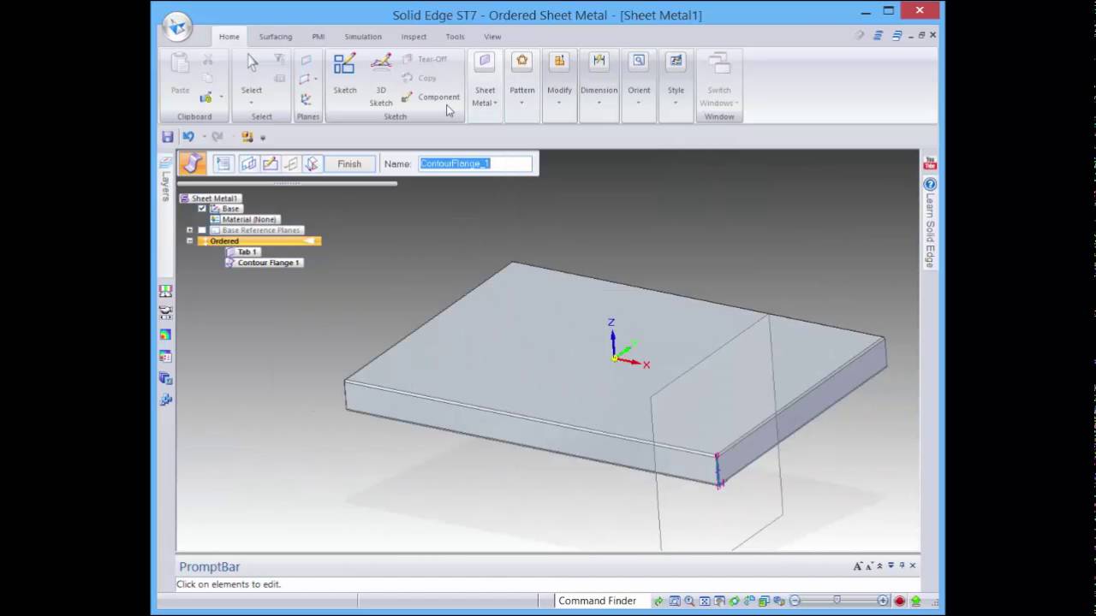Click Finish in the command bar
1096x616 pixels.
tap(349, 163)
